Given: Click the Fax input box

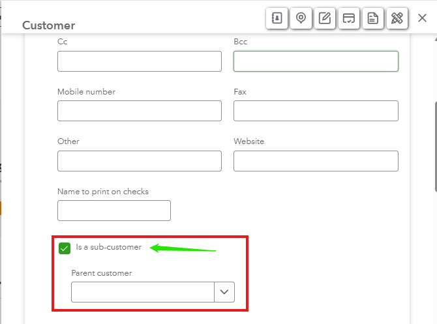Looking at the screenshot, I should pyautogui.click(x=316, y=111).
